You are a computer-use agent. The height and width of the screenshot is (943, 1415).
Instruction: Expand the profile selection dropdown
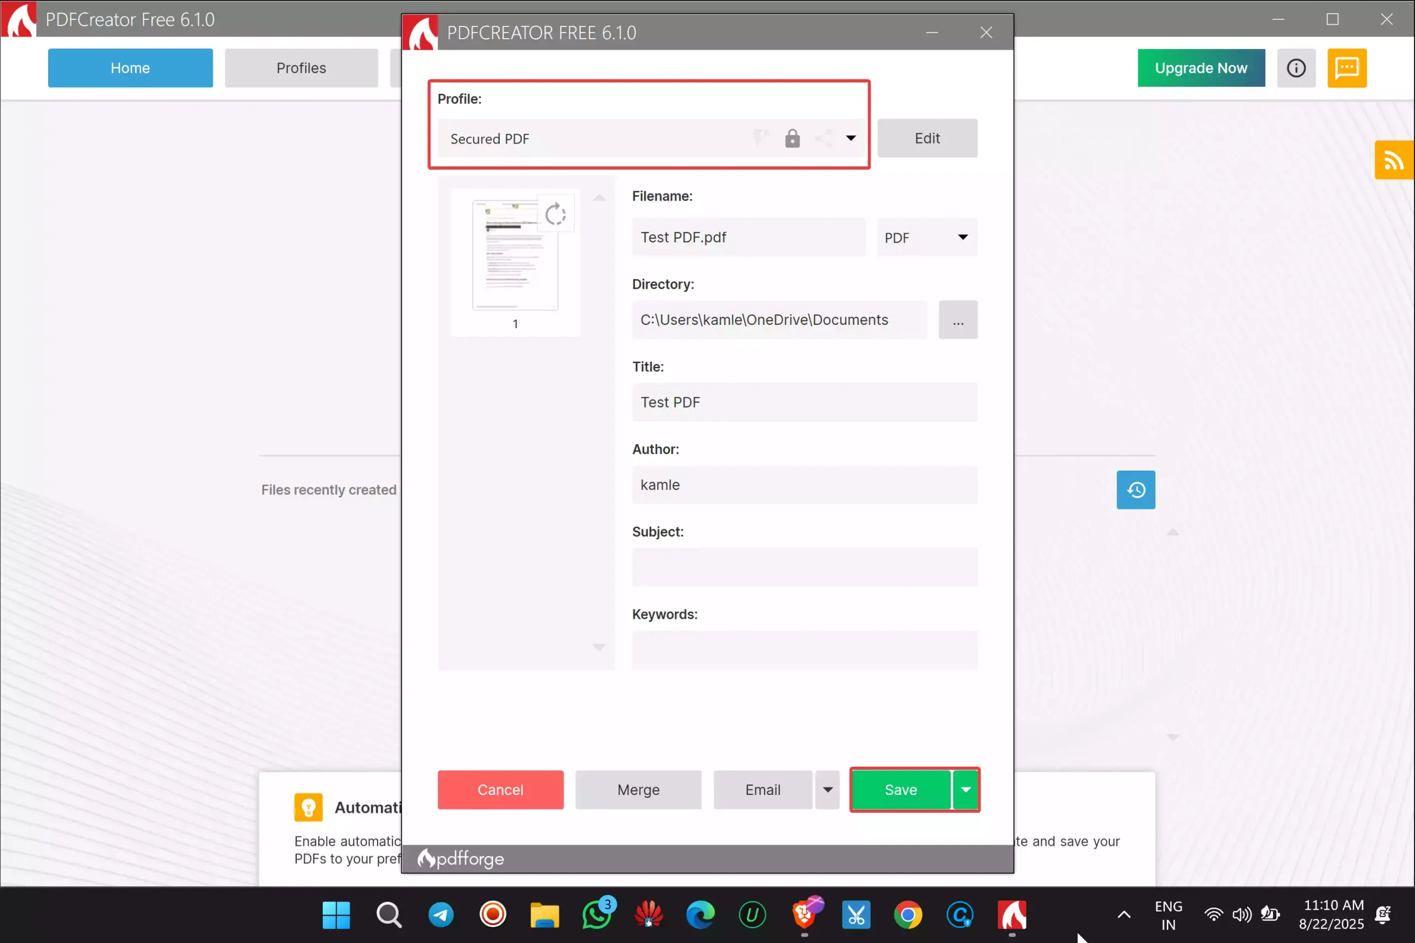point(851,138)
